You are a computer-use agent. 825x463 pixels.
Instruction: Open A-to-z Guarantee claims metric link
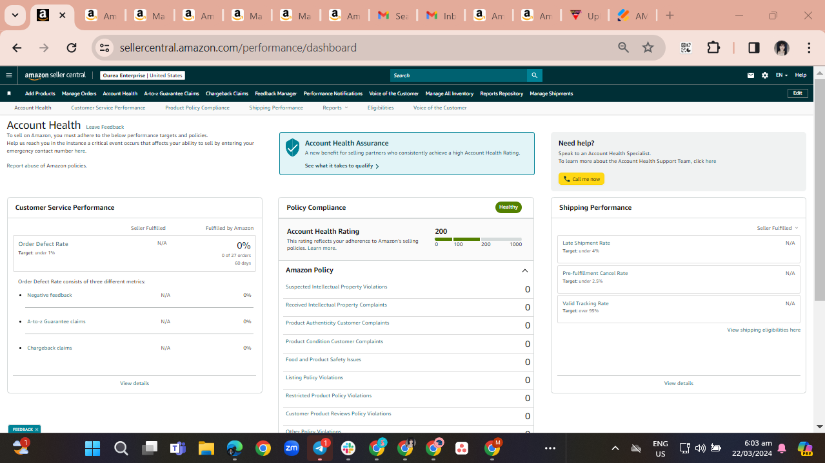[x=56, y=321]
